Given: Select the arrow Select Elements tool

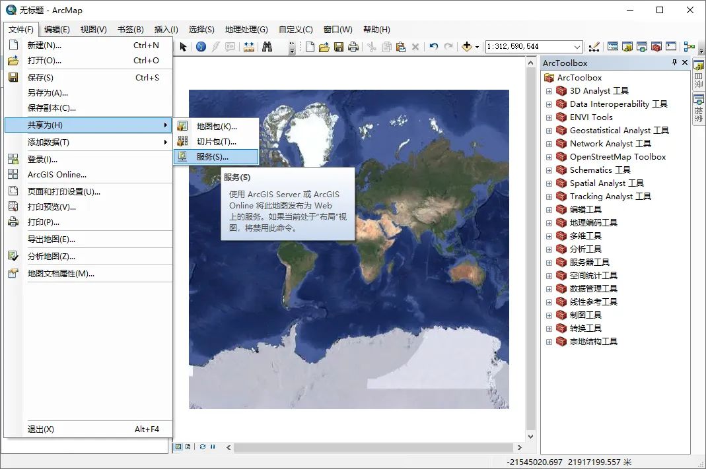Looking at the screenshot, I should (183, 47).
